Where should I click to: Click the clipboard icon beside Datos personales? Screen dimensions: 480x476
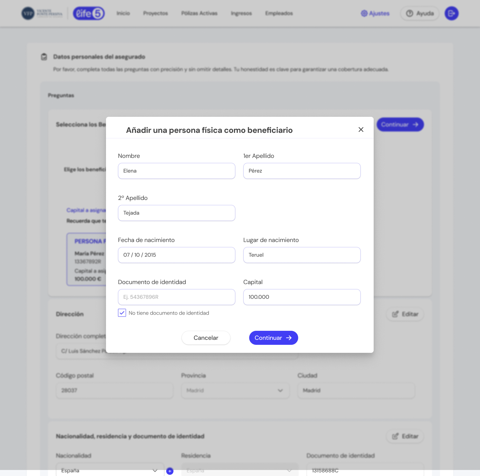[44, 57]
